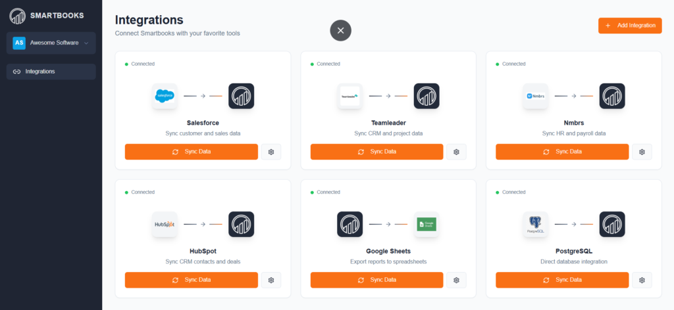Screen dimensions: 674x310
Task: Click the Salesforce cloud logo
Action: tap(165, 96)
